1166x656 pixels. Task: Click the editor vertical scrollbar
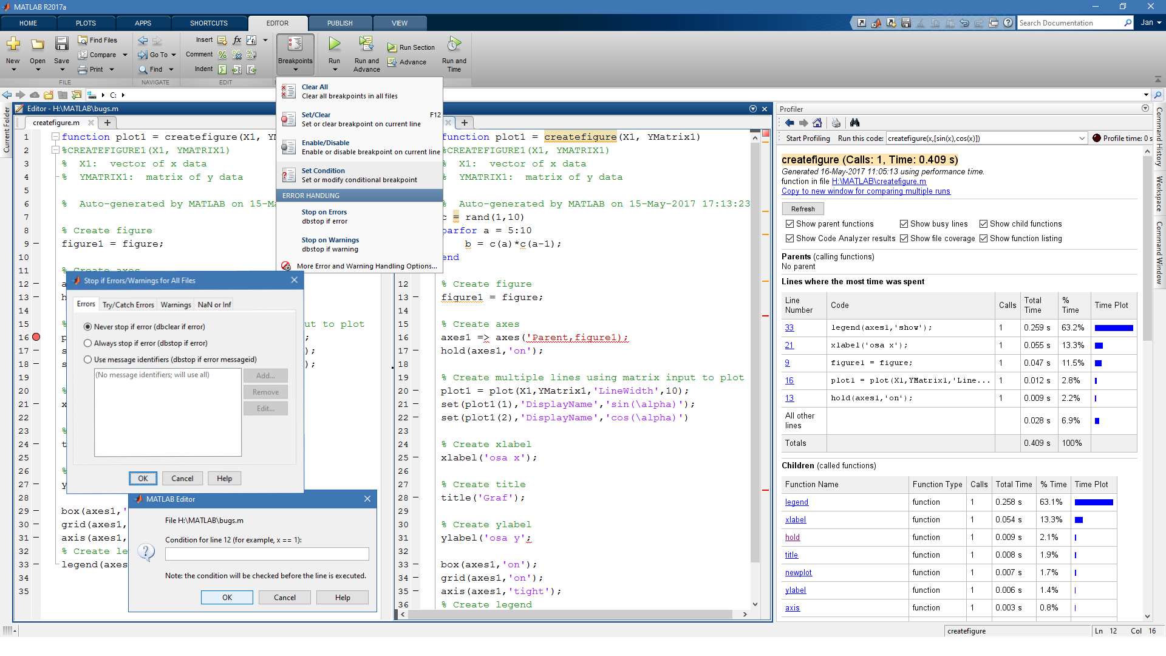pos(755,352)
